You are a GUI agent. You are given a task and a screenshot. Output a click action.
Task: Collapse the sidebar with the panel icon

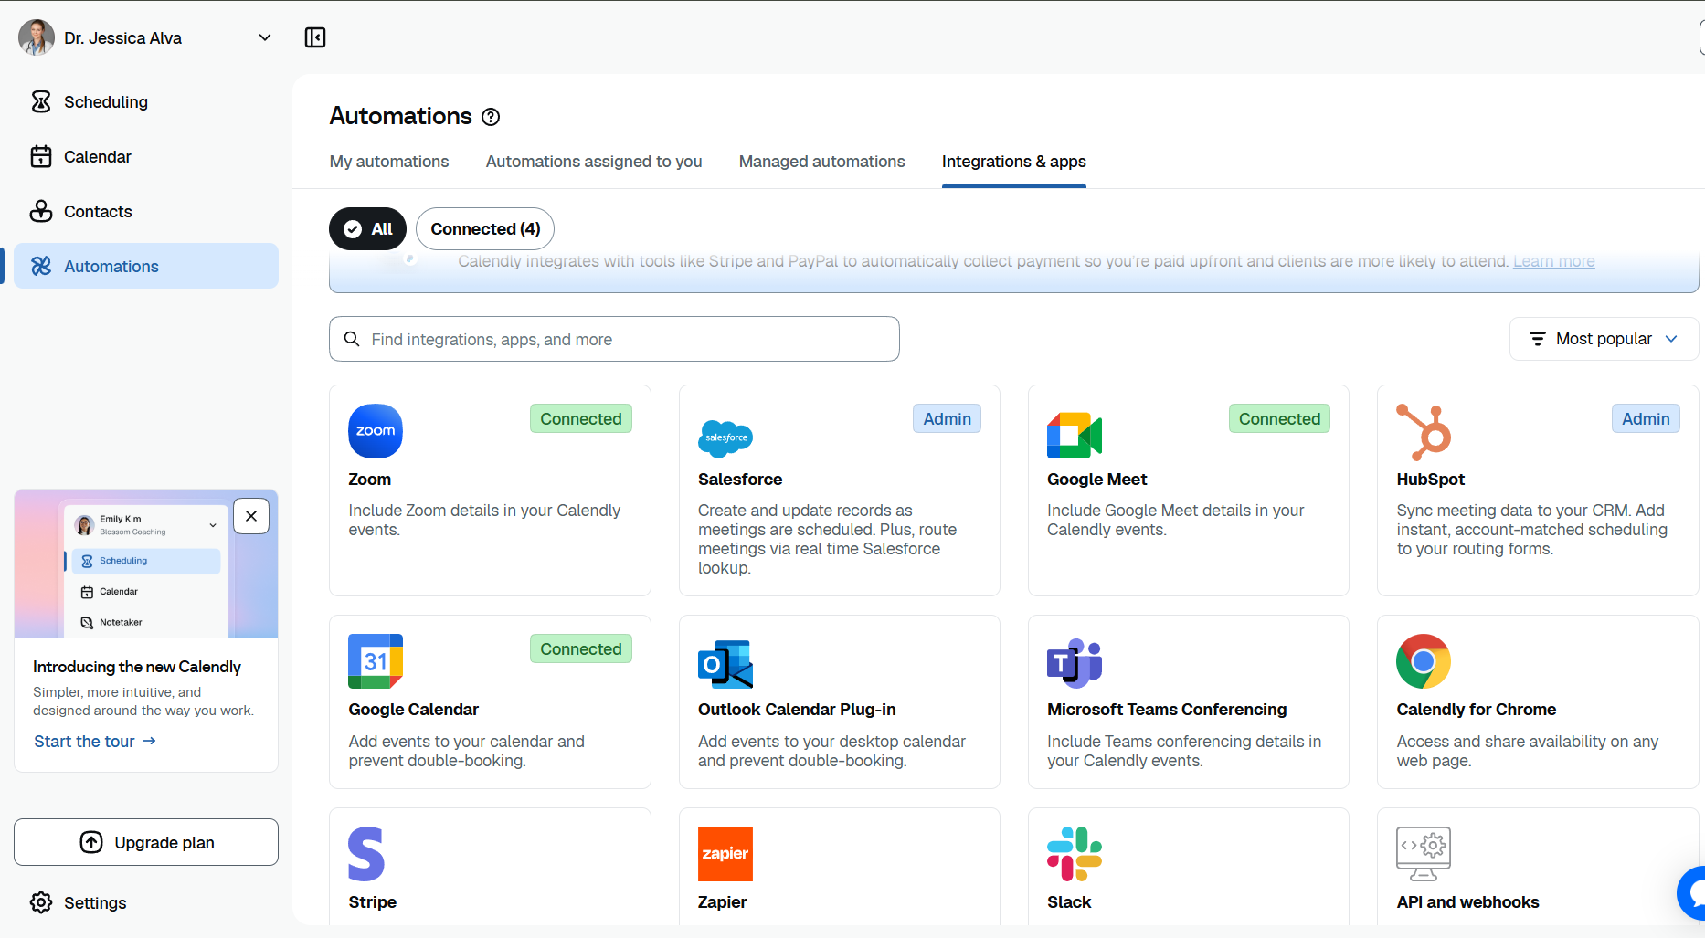(315, 37)
